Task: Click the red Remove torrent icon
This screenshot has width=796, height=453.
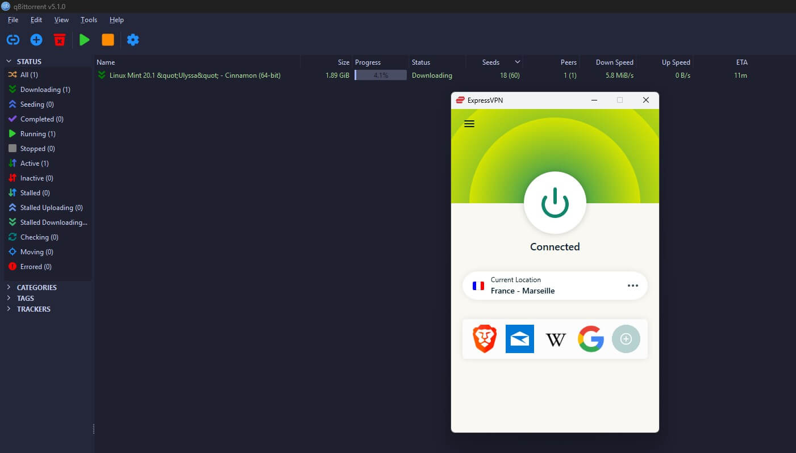Action: point(60,40)
